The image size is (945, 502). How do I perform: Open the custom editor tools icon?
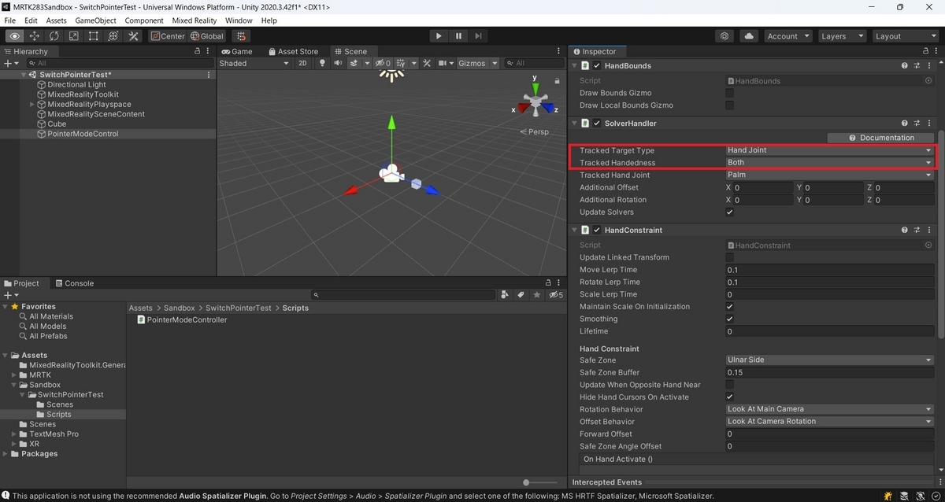133,36
